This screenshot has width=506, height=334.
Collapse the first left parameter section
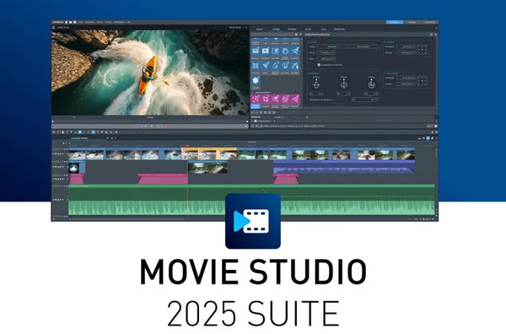coord(309,42)
